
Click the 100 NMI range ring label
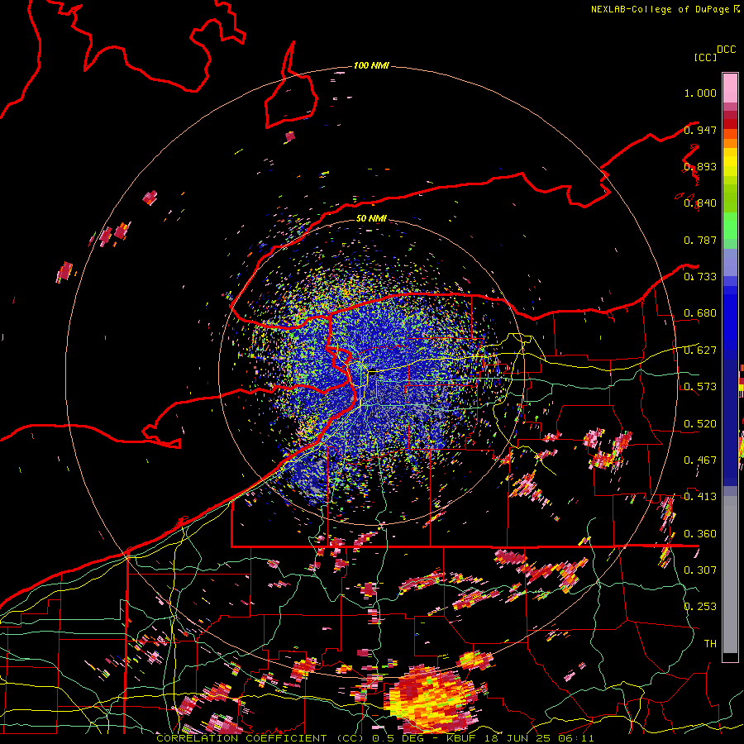371,65
